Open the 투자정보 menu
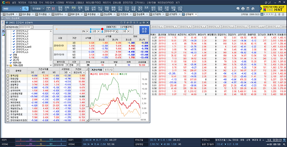This screenshot has height=147, width=287. 70,2
